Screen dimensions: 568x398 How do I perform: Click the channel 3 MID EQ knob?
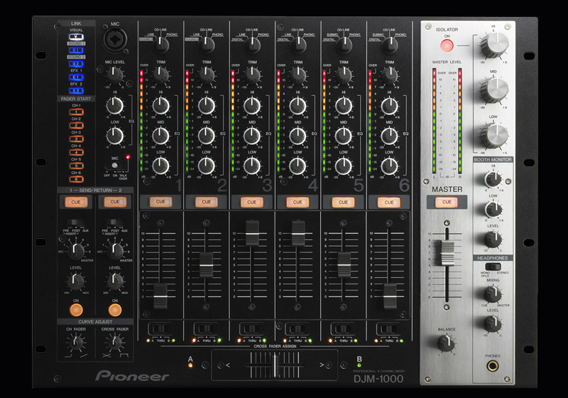(252, 136)
